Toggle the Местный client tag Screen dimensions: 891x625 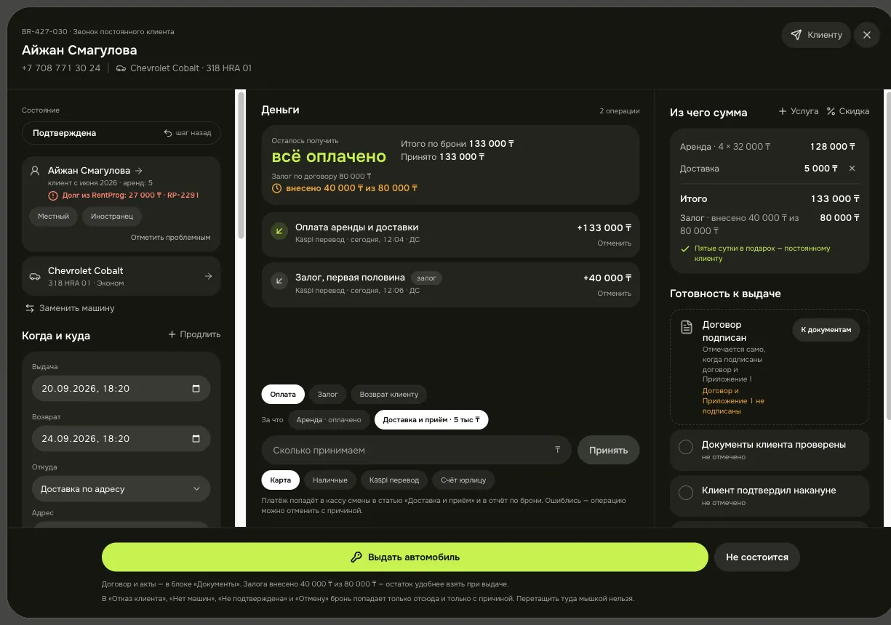[53, 217]
